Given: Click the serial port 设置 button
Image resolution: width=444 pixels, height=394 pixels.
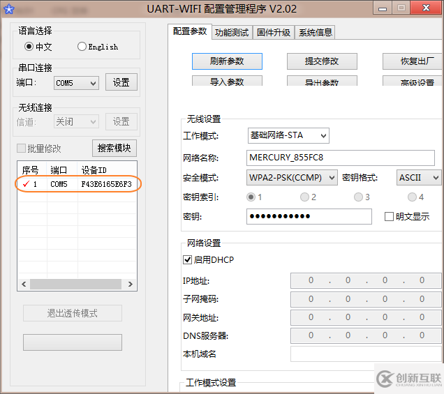Looking at the screenshot, I should coord(121,82).
